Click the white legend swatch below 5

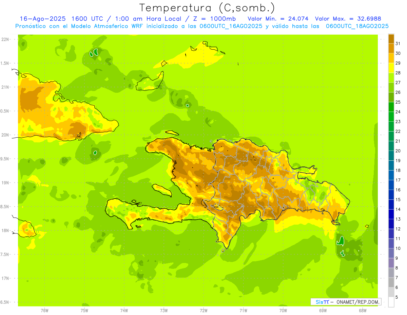click(391, 302)
